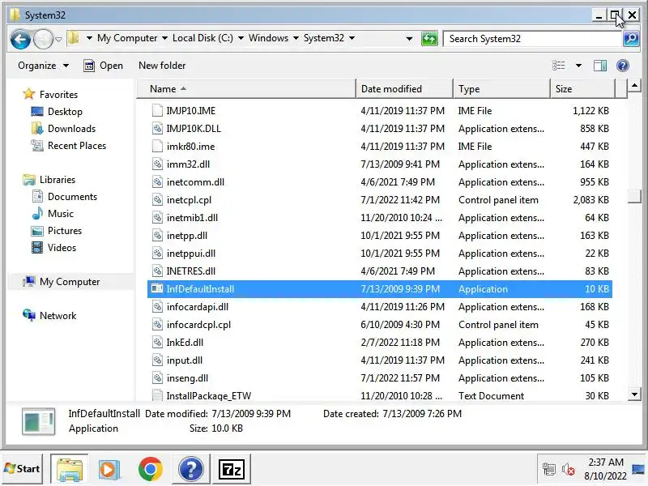Select the inseng.dll file name

click(x=187, y=378)
